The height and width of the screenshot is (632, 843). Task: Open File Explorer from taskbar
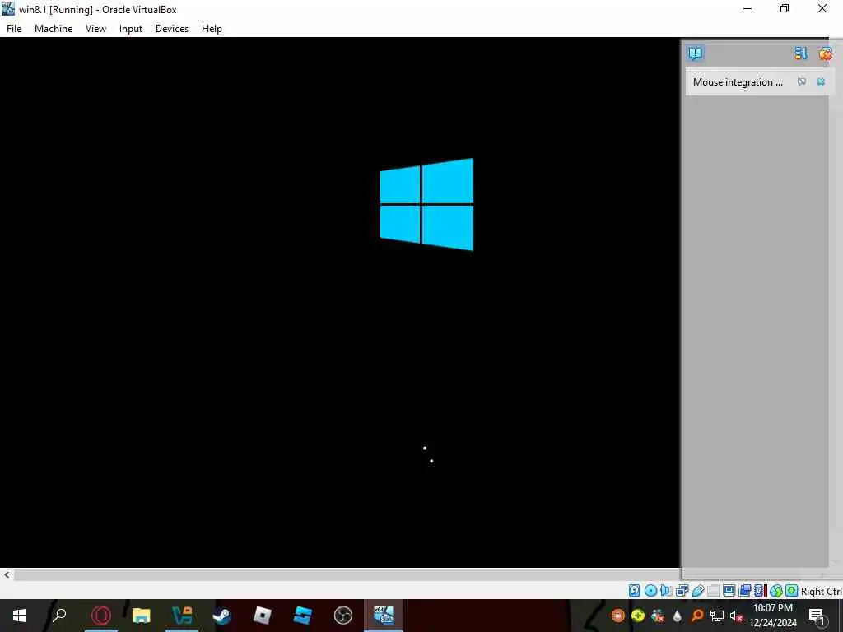point(142,616)
